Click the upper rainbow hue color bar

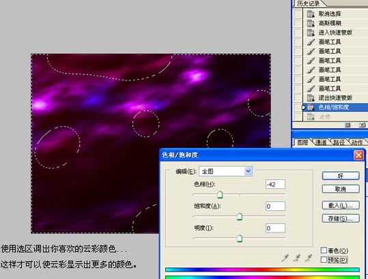[x=262, y=269]
